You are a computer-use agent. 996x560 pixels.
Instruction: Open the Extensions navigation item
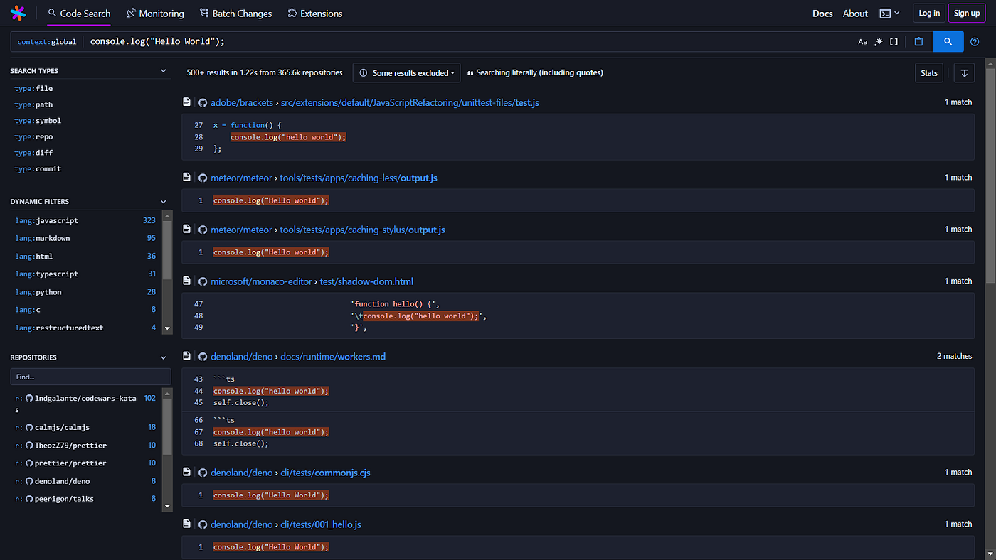(x=315, y=13)
